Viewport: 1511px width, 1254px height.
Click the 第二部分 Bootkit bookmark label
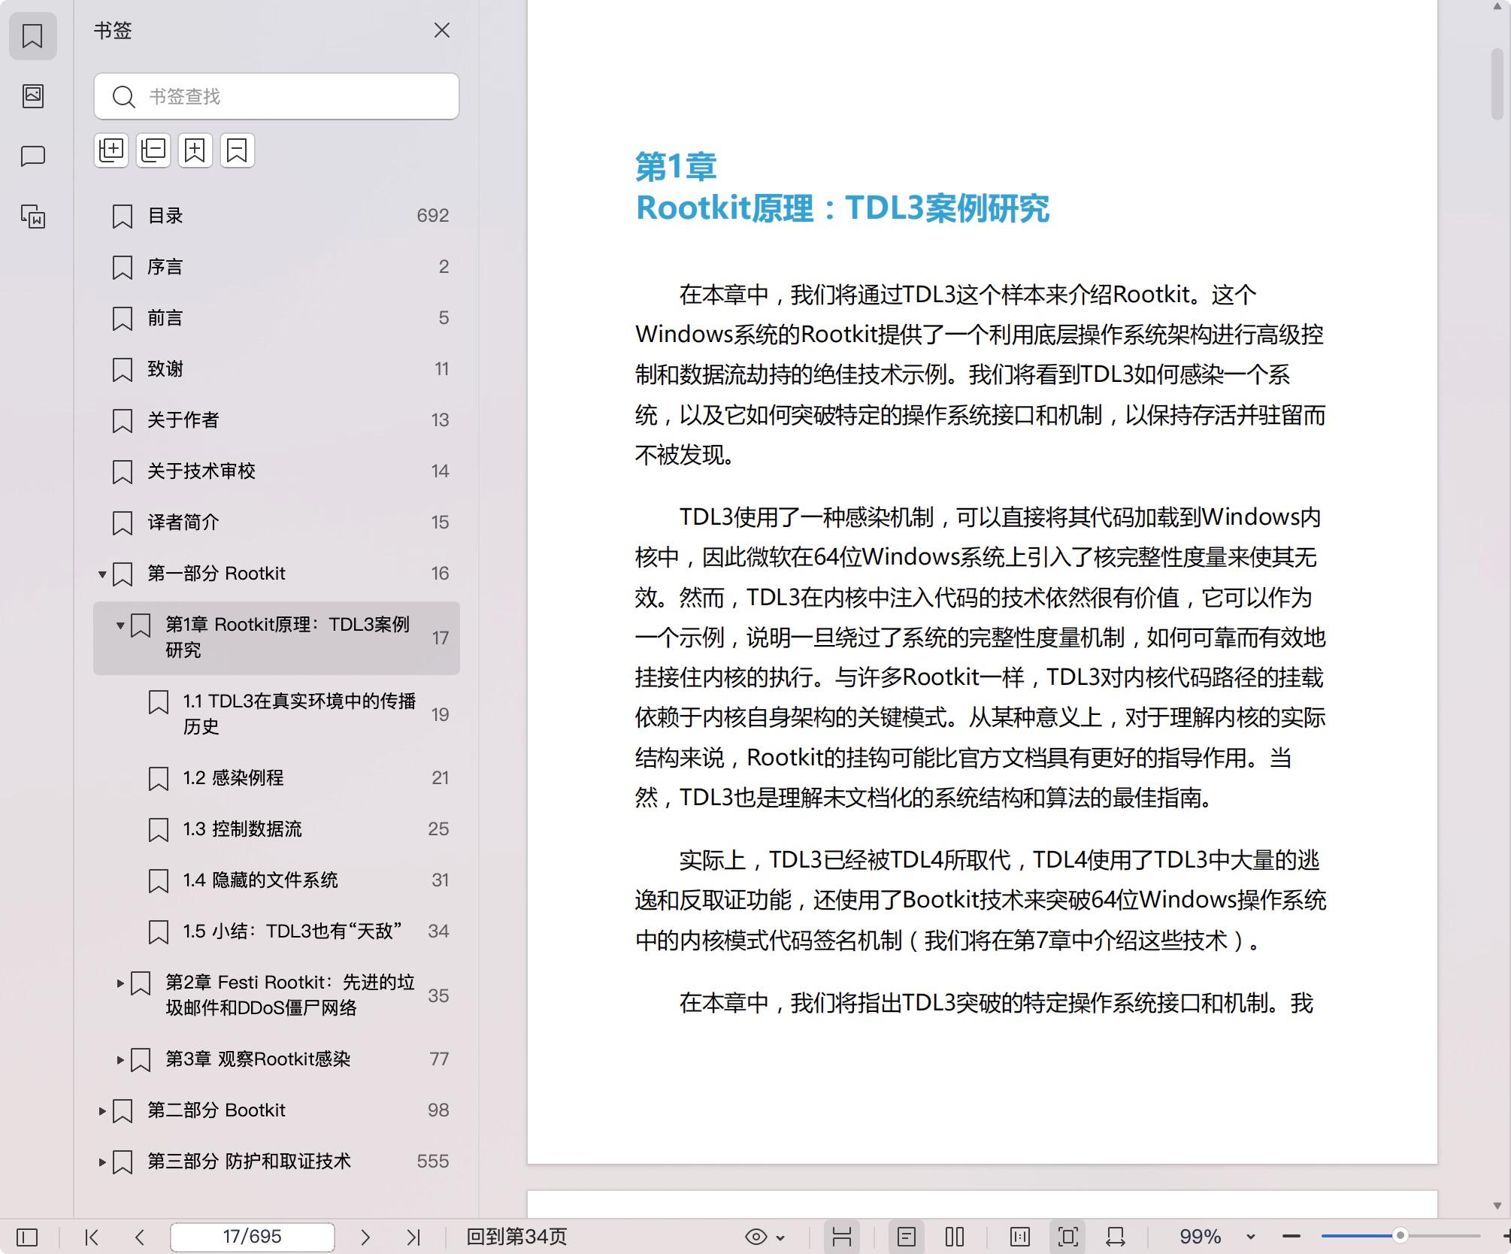[x=217, y=1110]
